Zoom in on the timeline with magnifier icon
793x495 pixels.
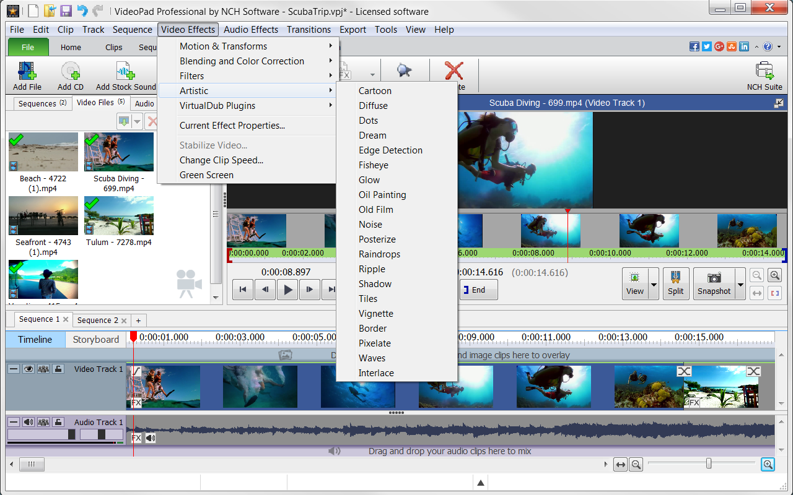click(x=768, y=464)
